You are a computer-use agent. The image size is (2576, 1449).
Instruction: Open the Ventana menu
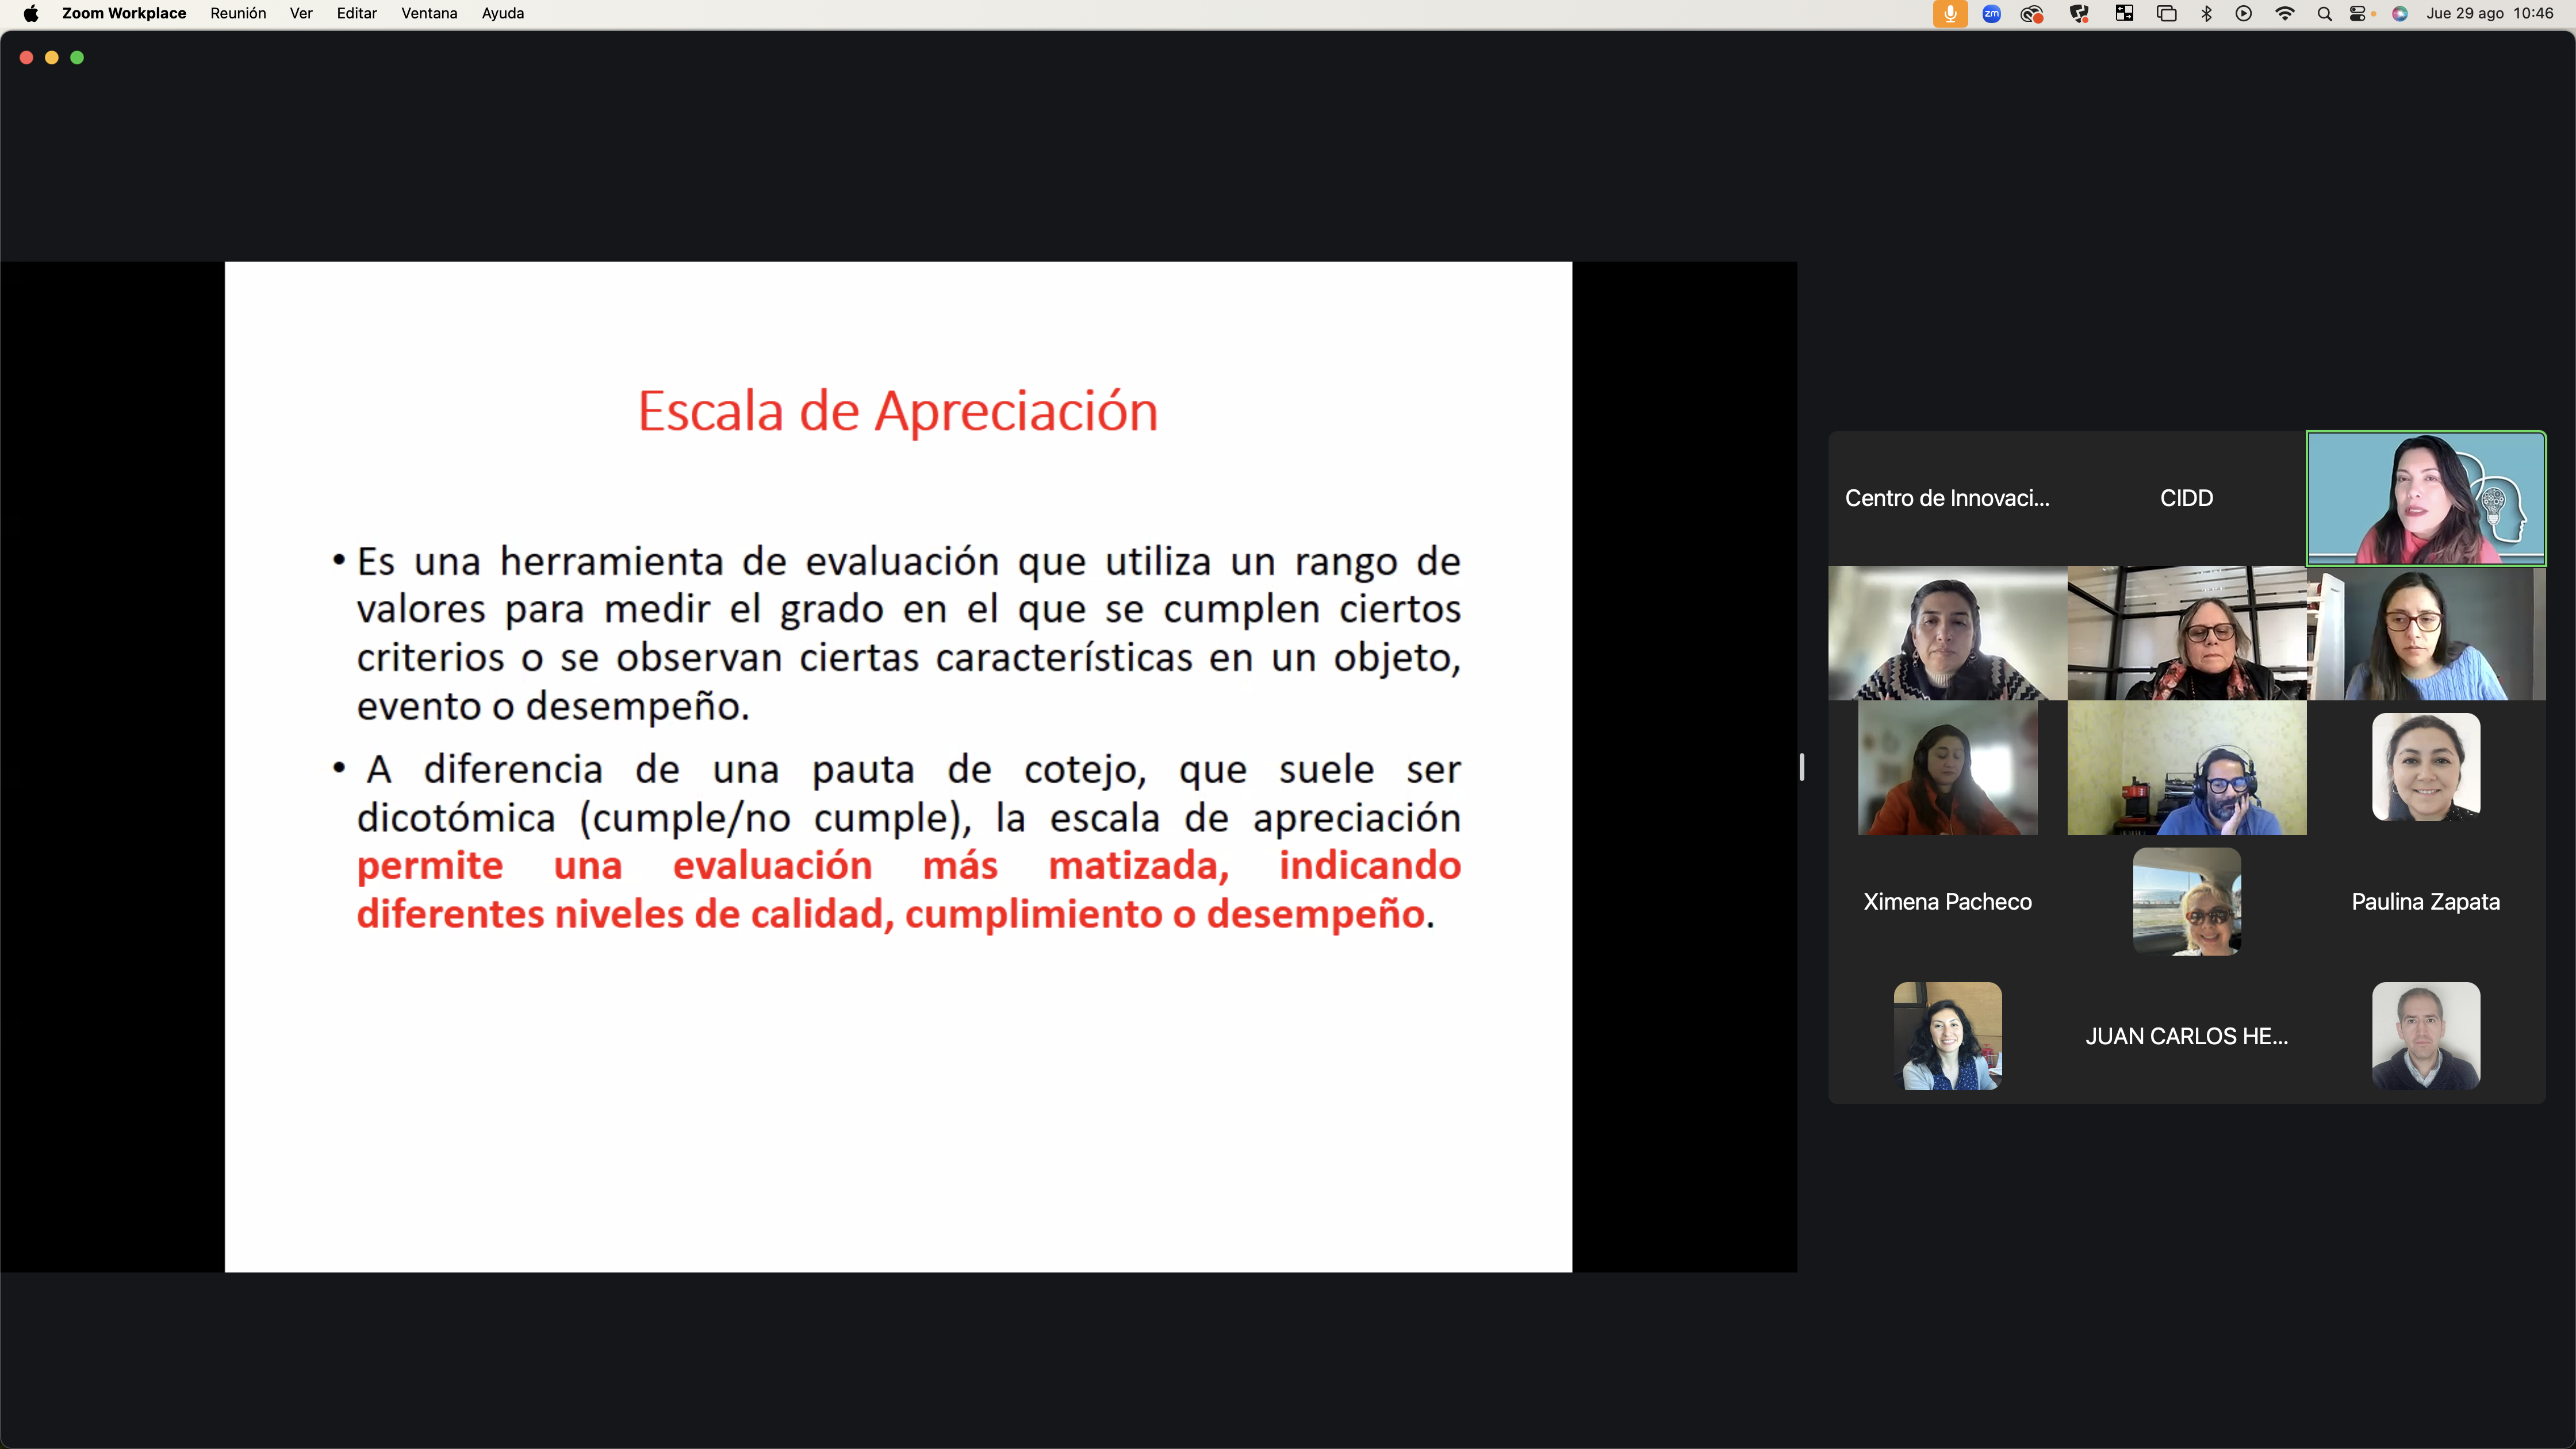click(429, 13)
